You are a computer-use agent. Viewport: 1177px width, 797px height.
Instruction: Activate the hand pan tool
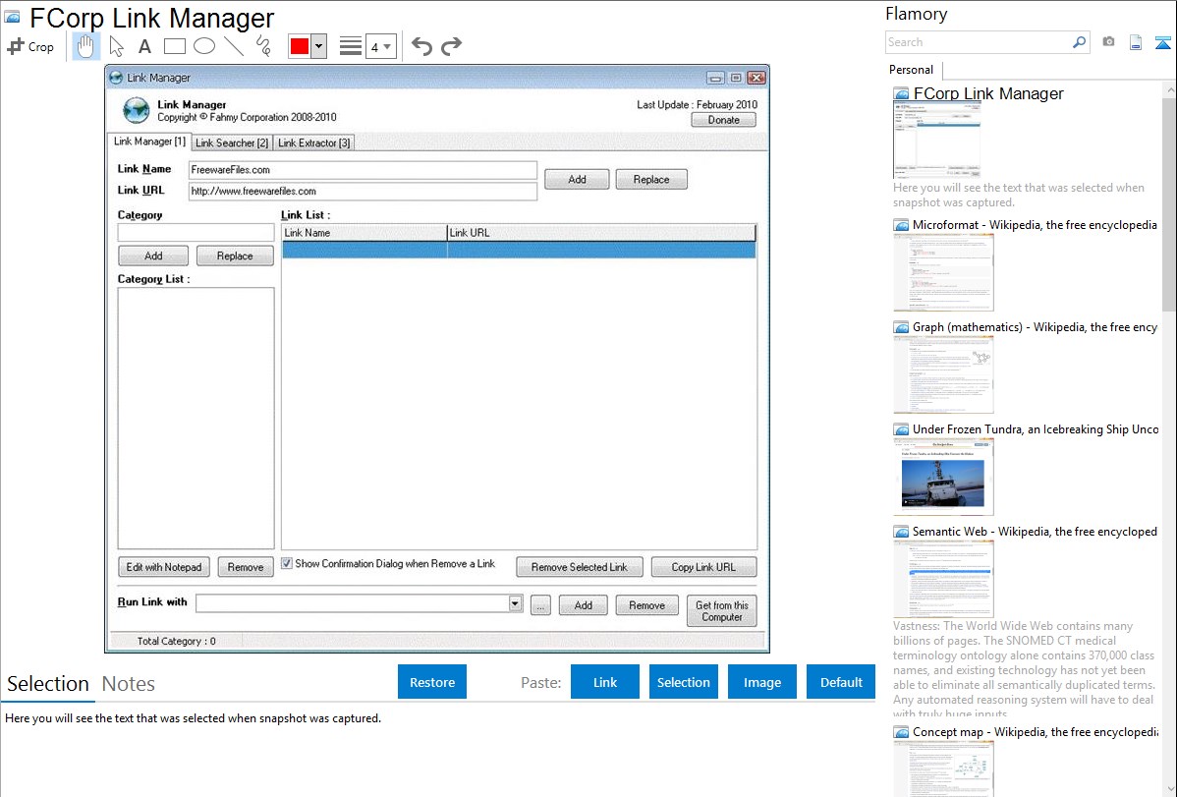[x=86, y=46]
